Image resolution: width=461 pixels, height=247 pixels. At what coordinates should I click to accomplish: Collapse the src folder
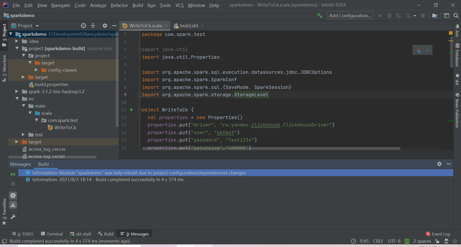pos(17,99)
